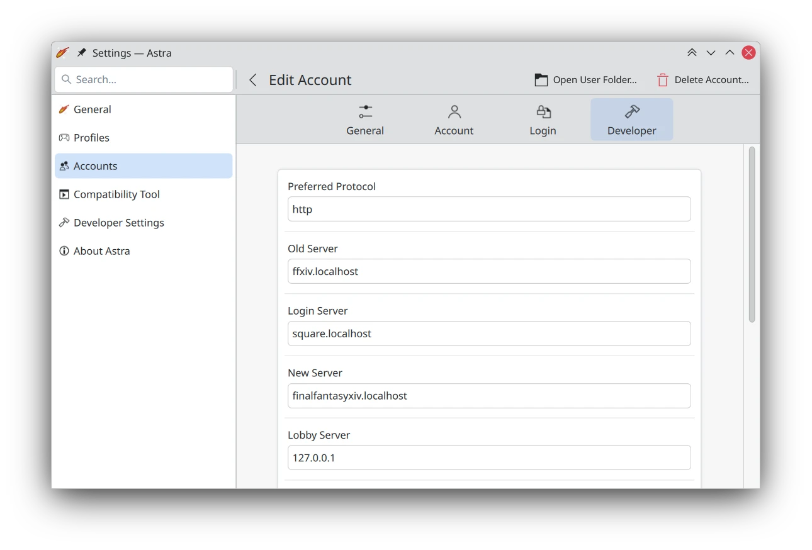Viewport: 812px width, 550px height.
Task: Click the Profiles gamepad icon
Action: coord(64,138)
